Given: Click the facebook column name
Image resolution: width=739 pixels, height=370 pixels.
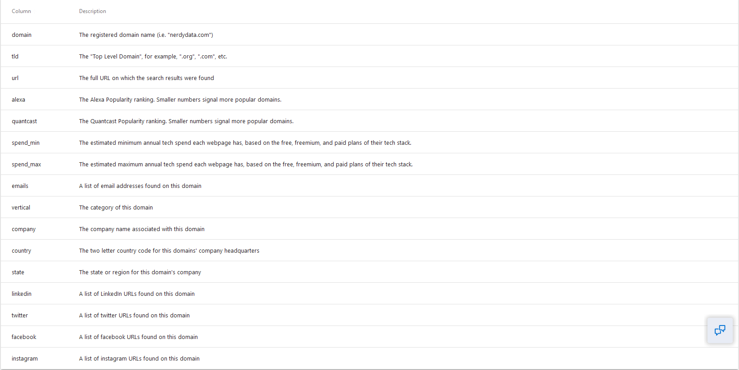Looking at the screenshot, I should [x=24, y=337].
